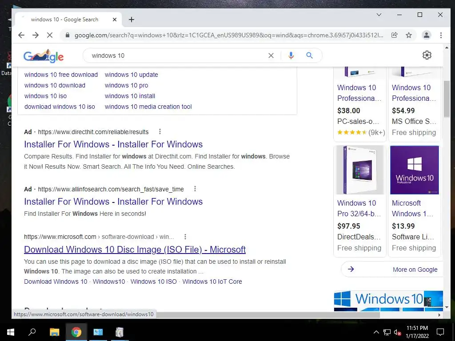Open 'windows 10 media creation tool' search
Image resolution: width=455 pixels, height=341 pixels.
[x=148, y=107]
